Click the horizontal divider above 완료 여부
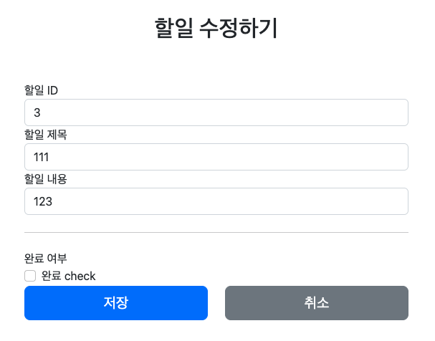Screen dimensions: 435x341 click(216, 232)
